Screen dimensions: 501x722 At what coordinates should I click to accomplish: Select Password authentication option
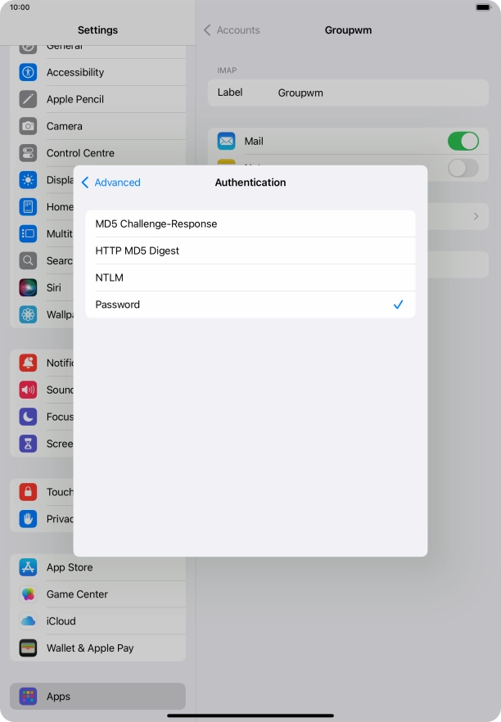(250, 305)
